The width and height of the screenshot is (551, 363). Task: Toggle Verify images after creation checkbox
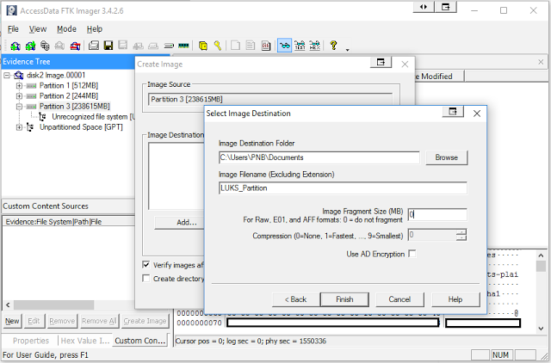pos(146,265)
